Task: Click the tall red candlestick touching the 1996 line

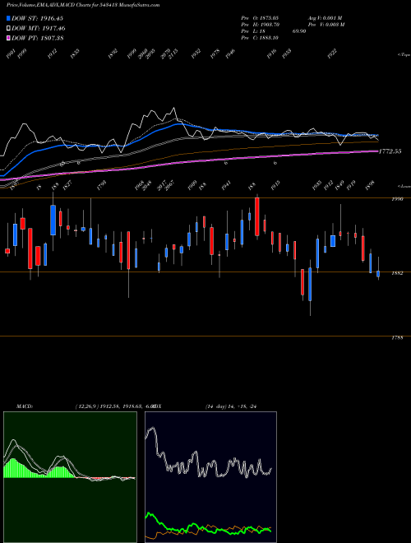Action: tap(257, 216)
